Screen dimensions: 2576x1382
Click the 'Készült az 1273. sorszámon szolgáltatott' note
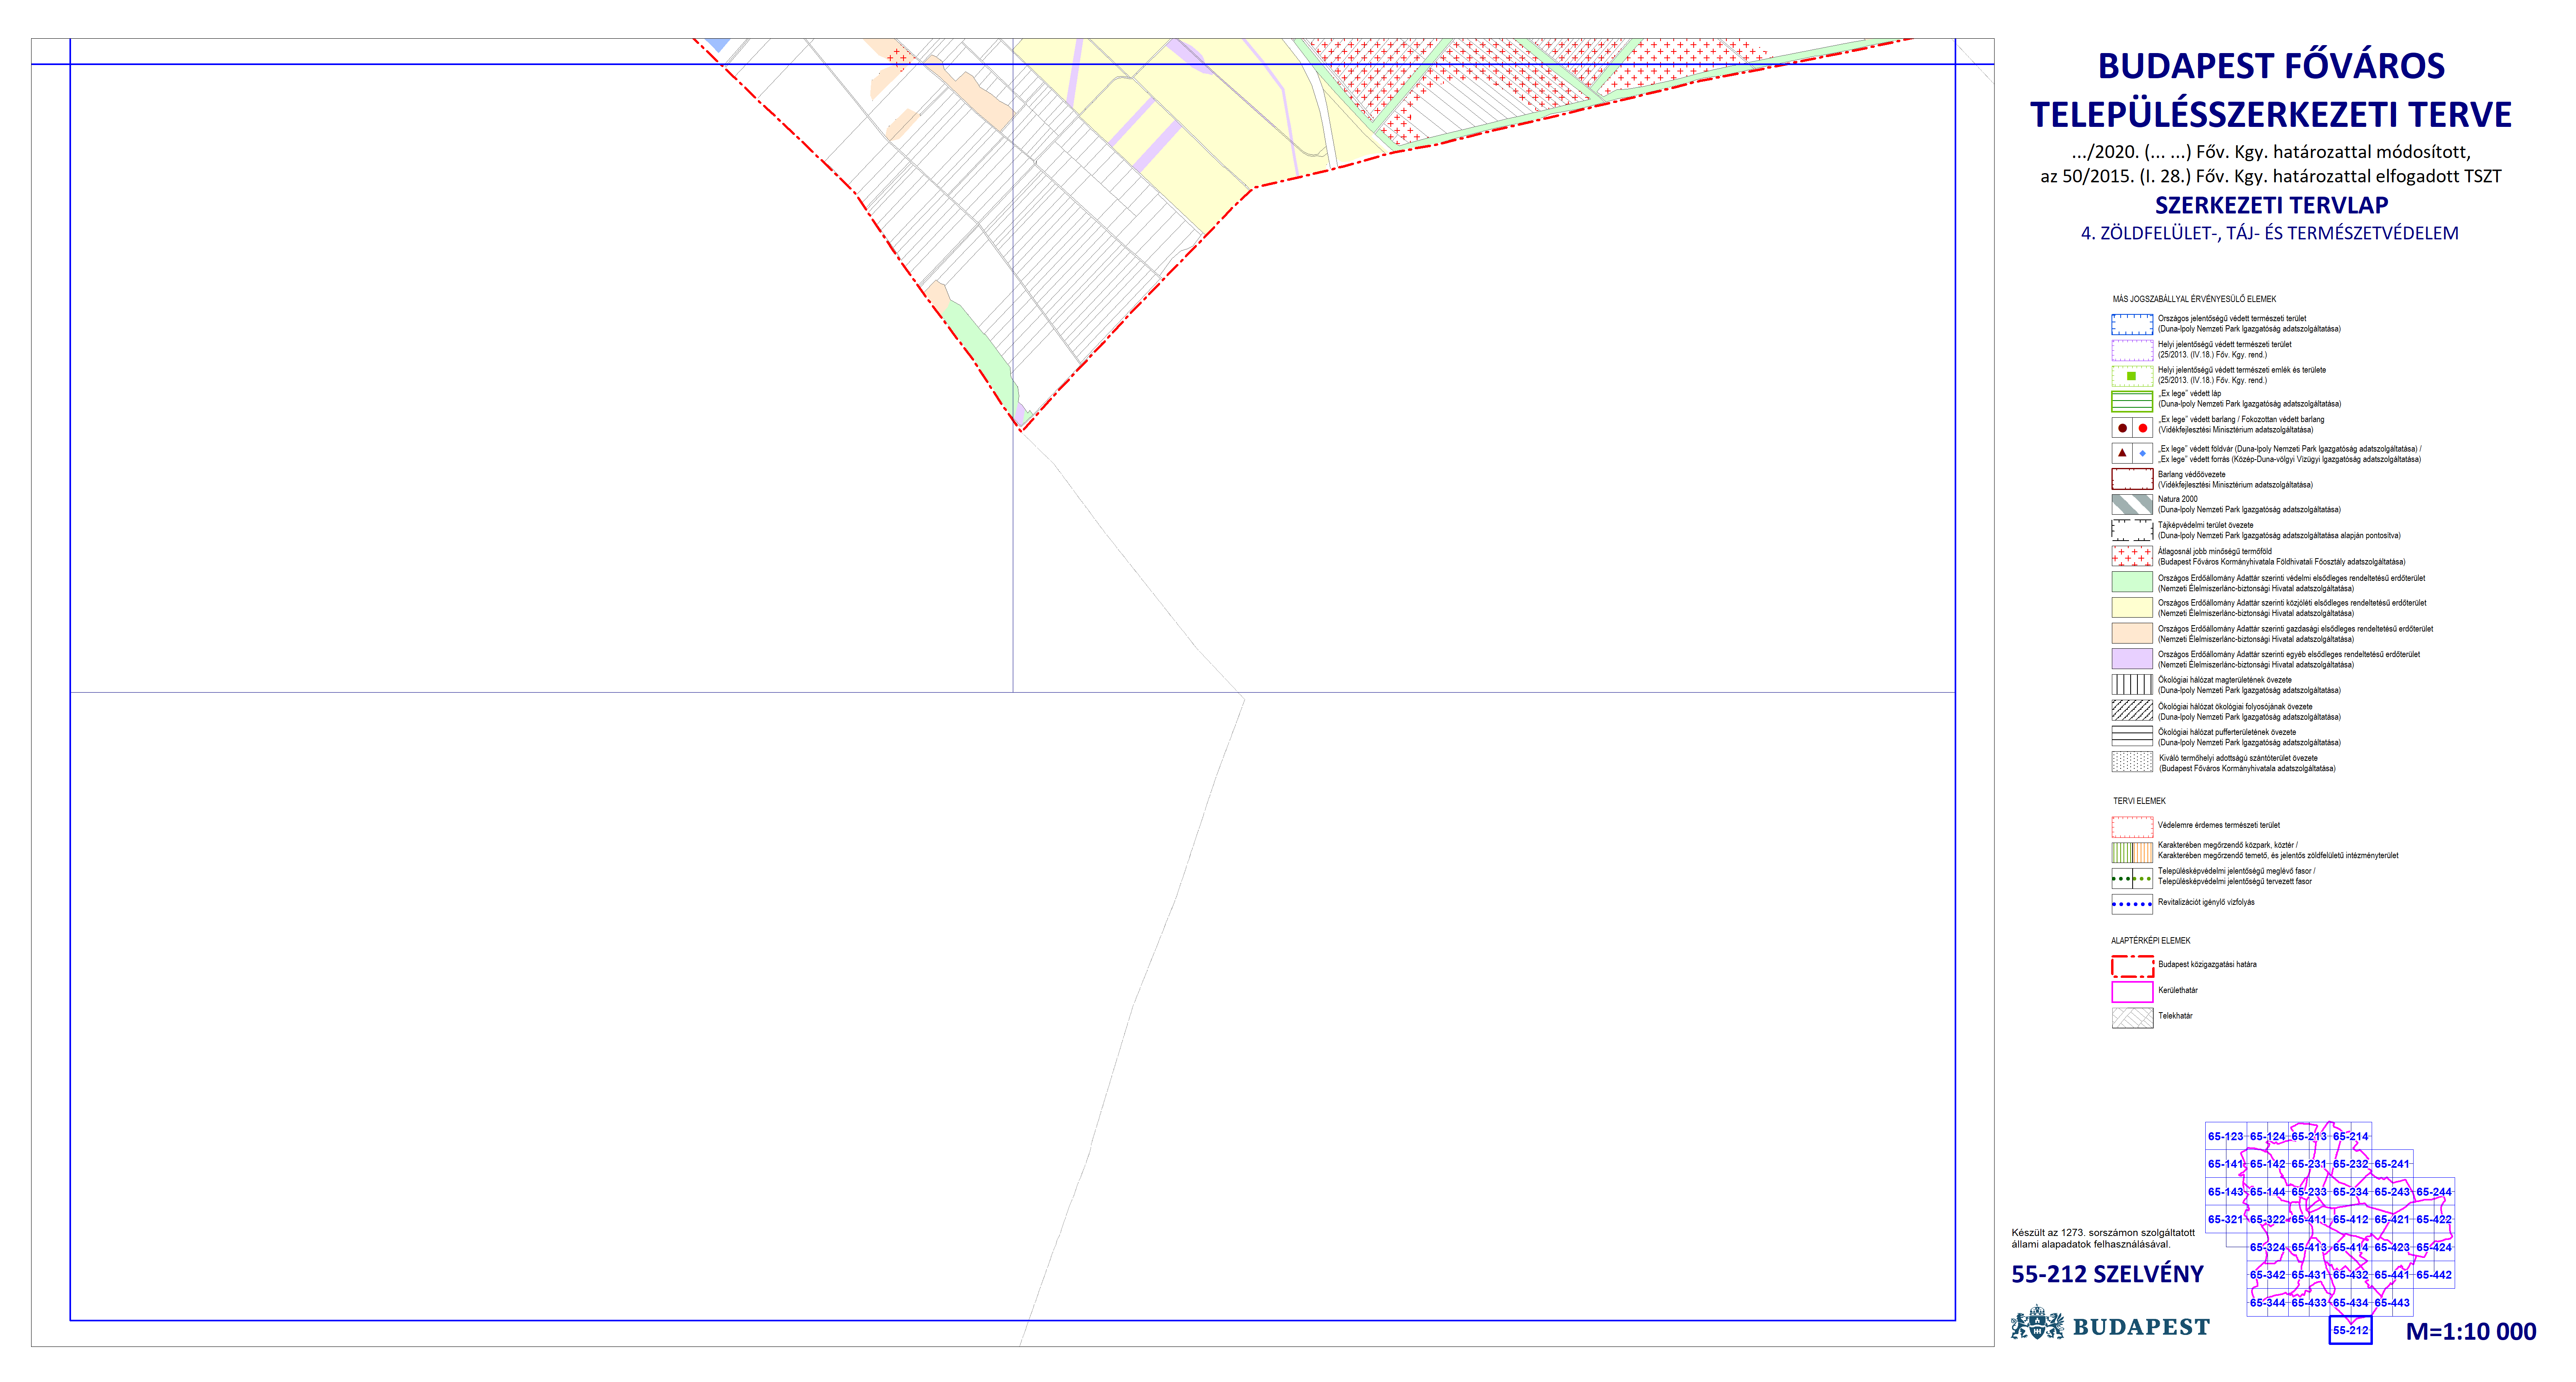(2103, 1233)
